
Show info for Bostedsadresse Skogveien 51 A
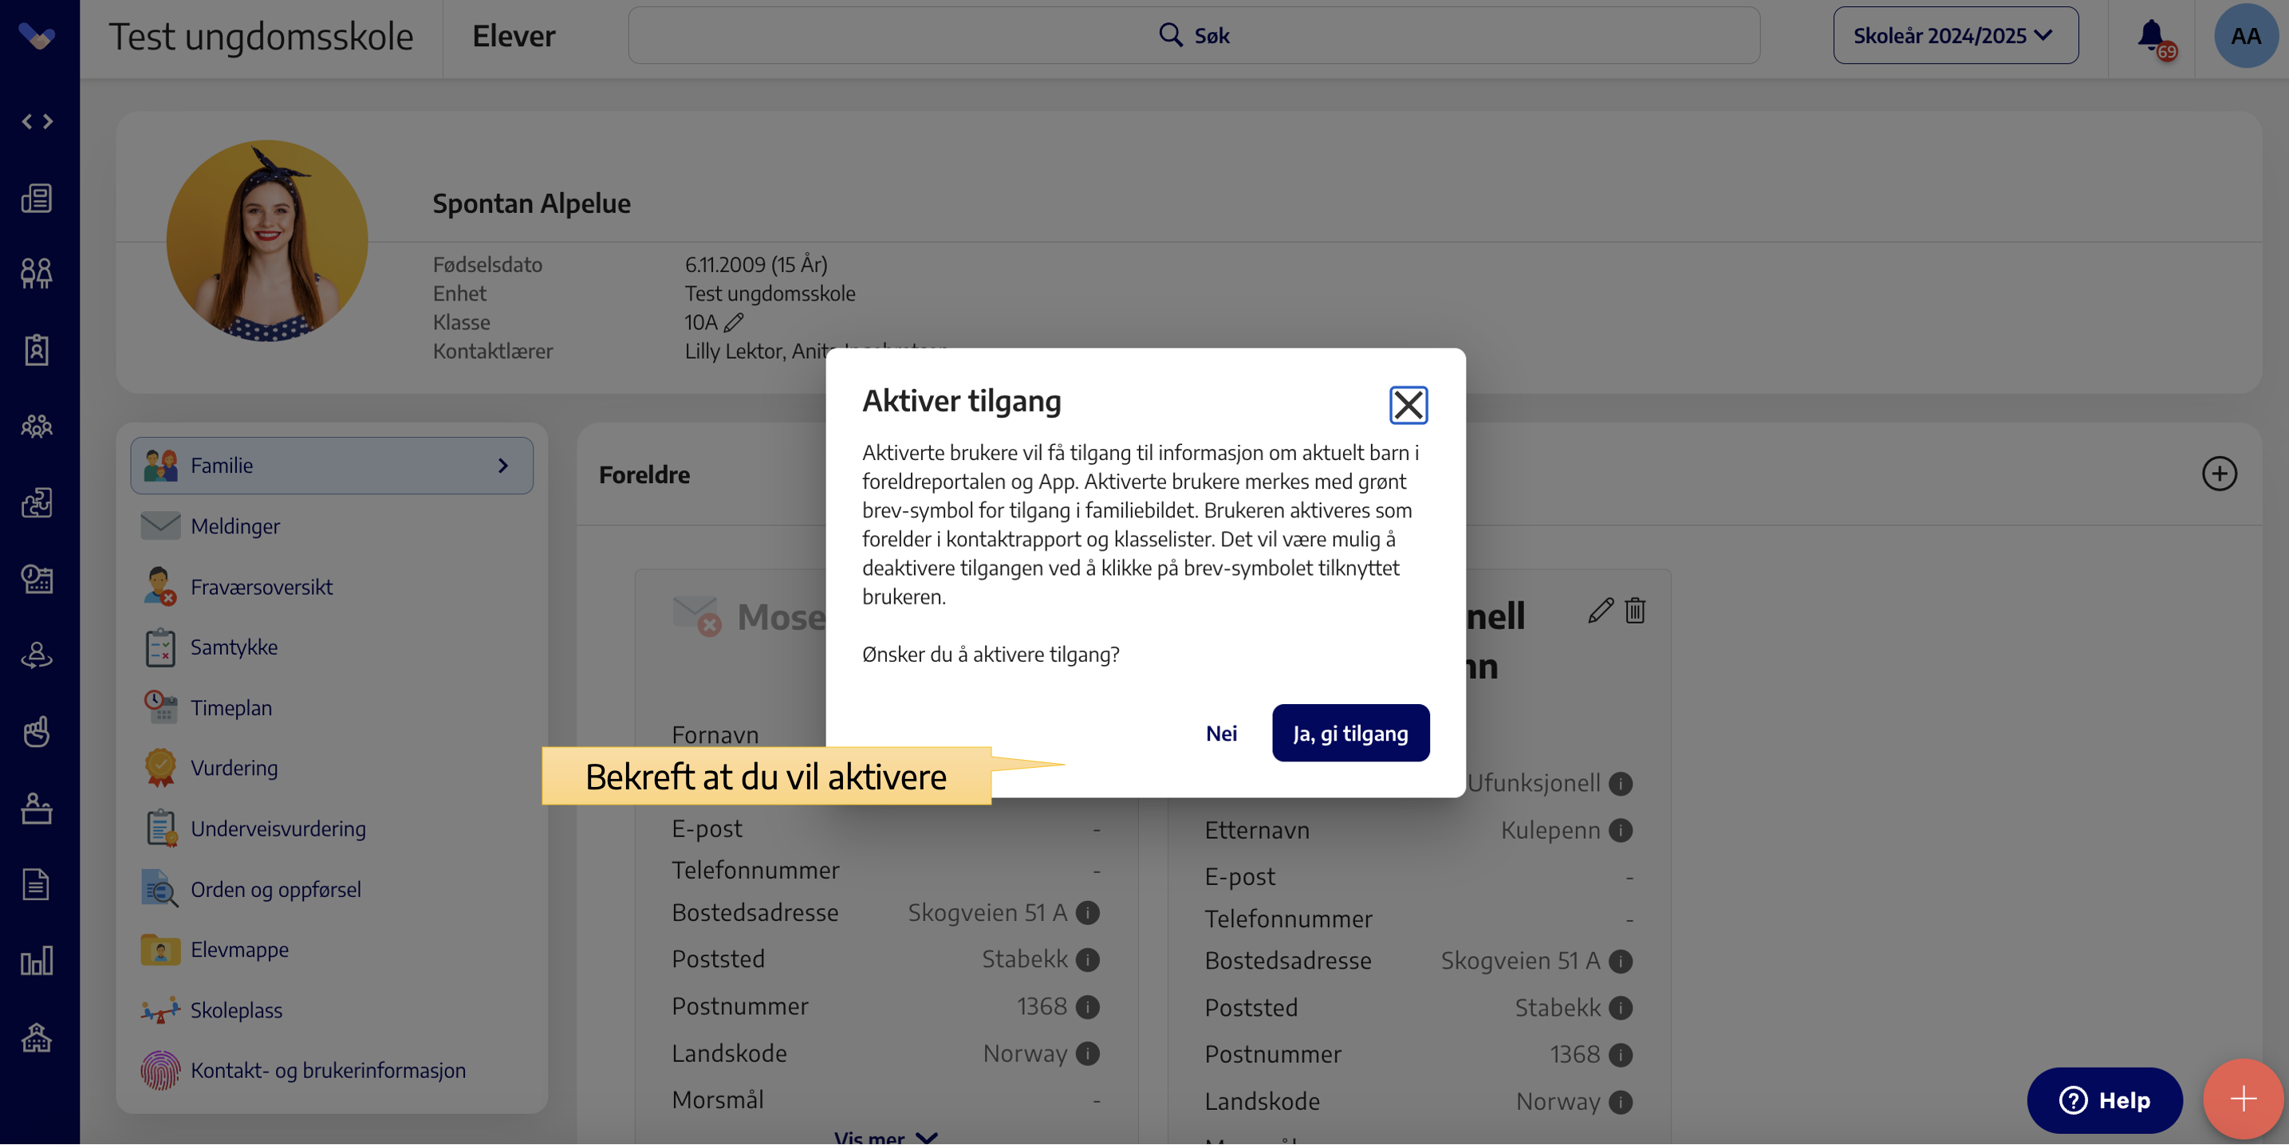1088,912
